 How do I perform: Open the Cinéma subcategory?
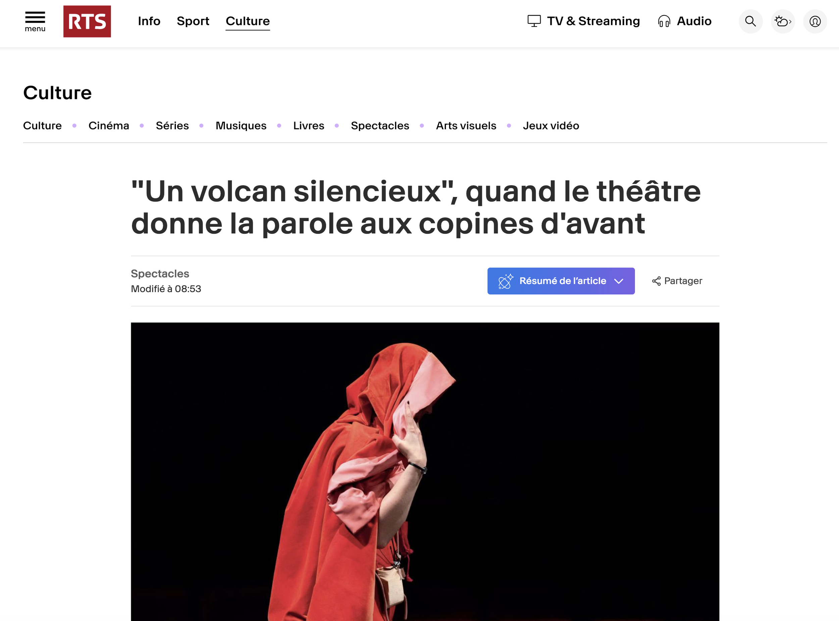point(109,125)
